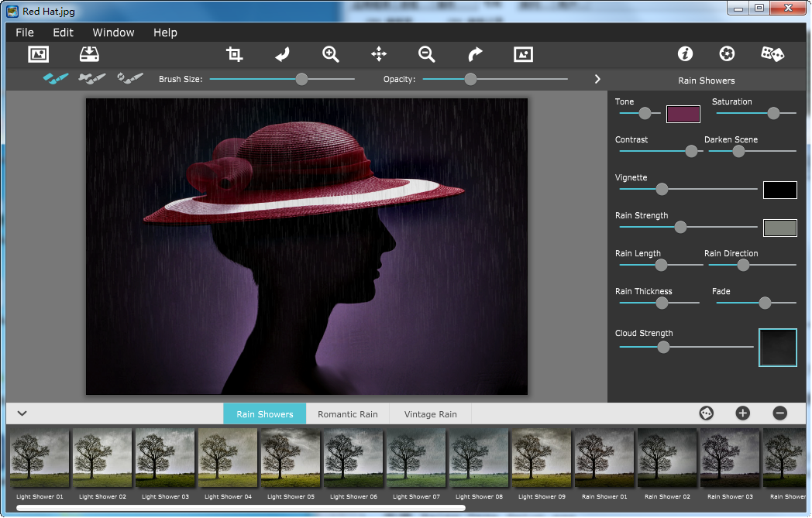Click the dice icon to randomize effects
The height and width of the screenshot is (518, 812).
772,54
